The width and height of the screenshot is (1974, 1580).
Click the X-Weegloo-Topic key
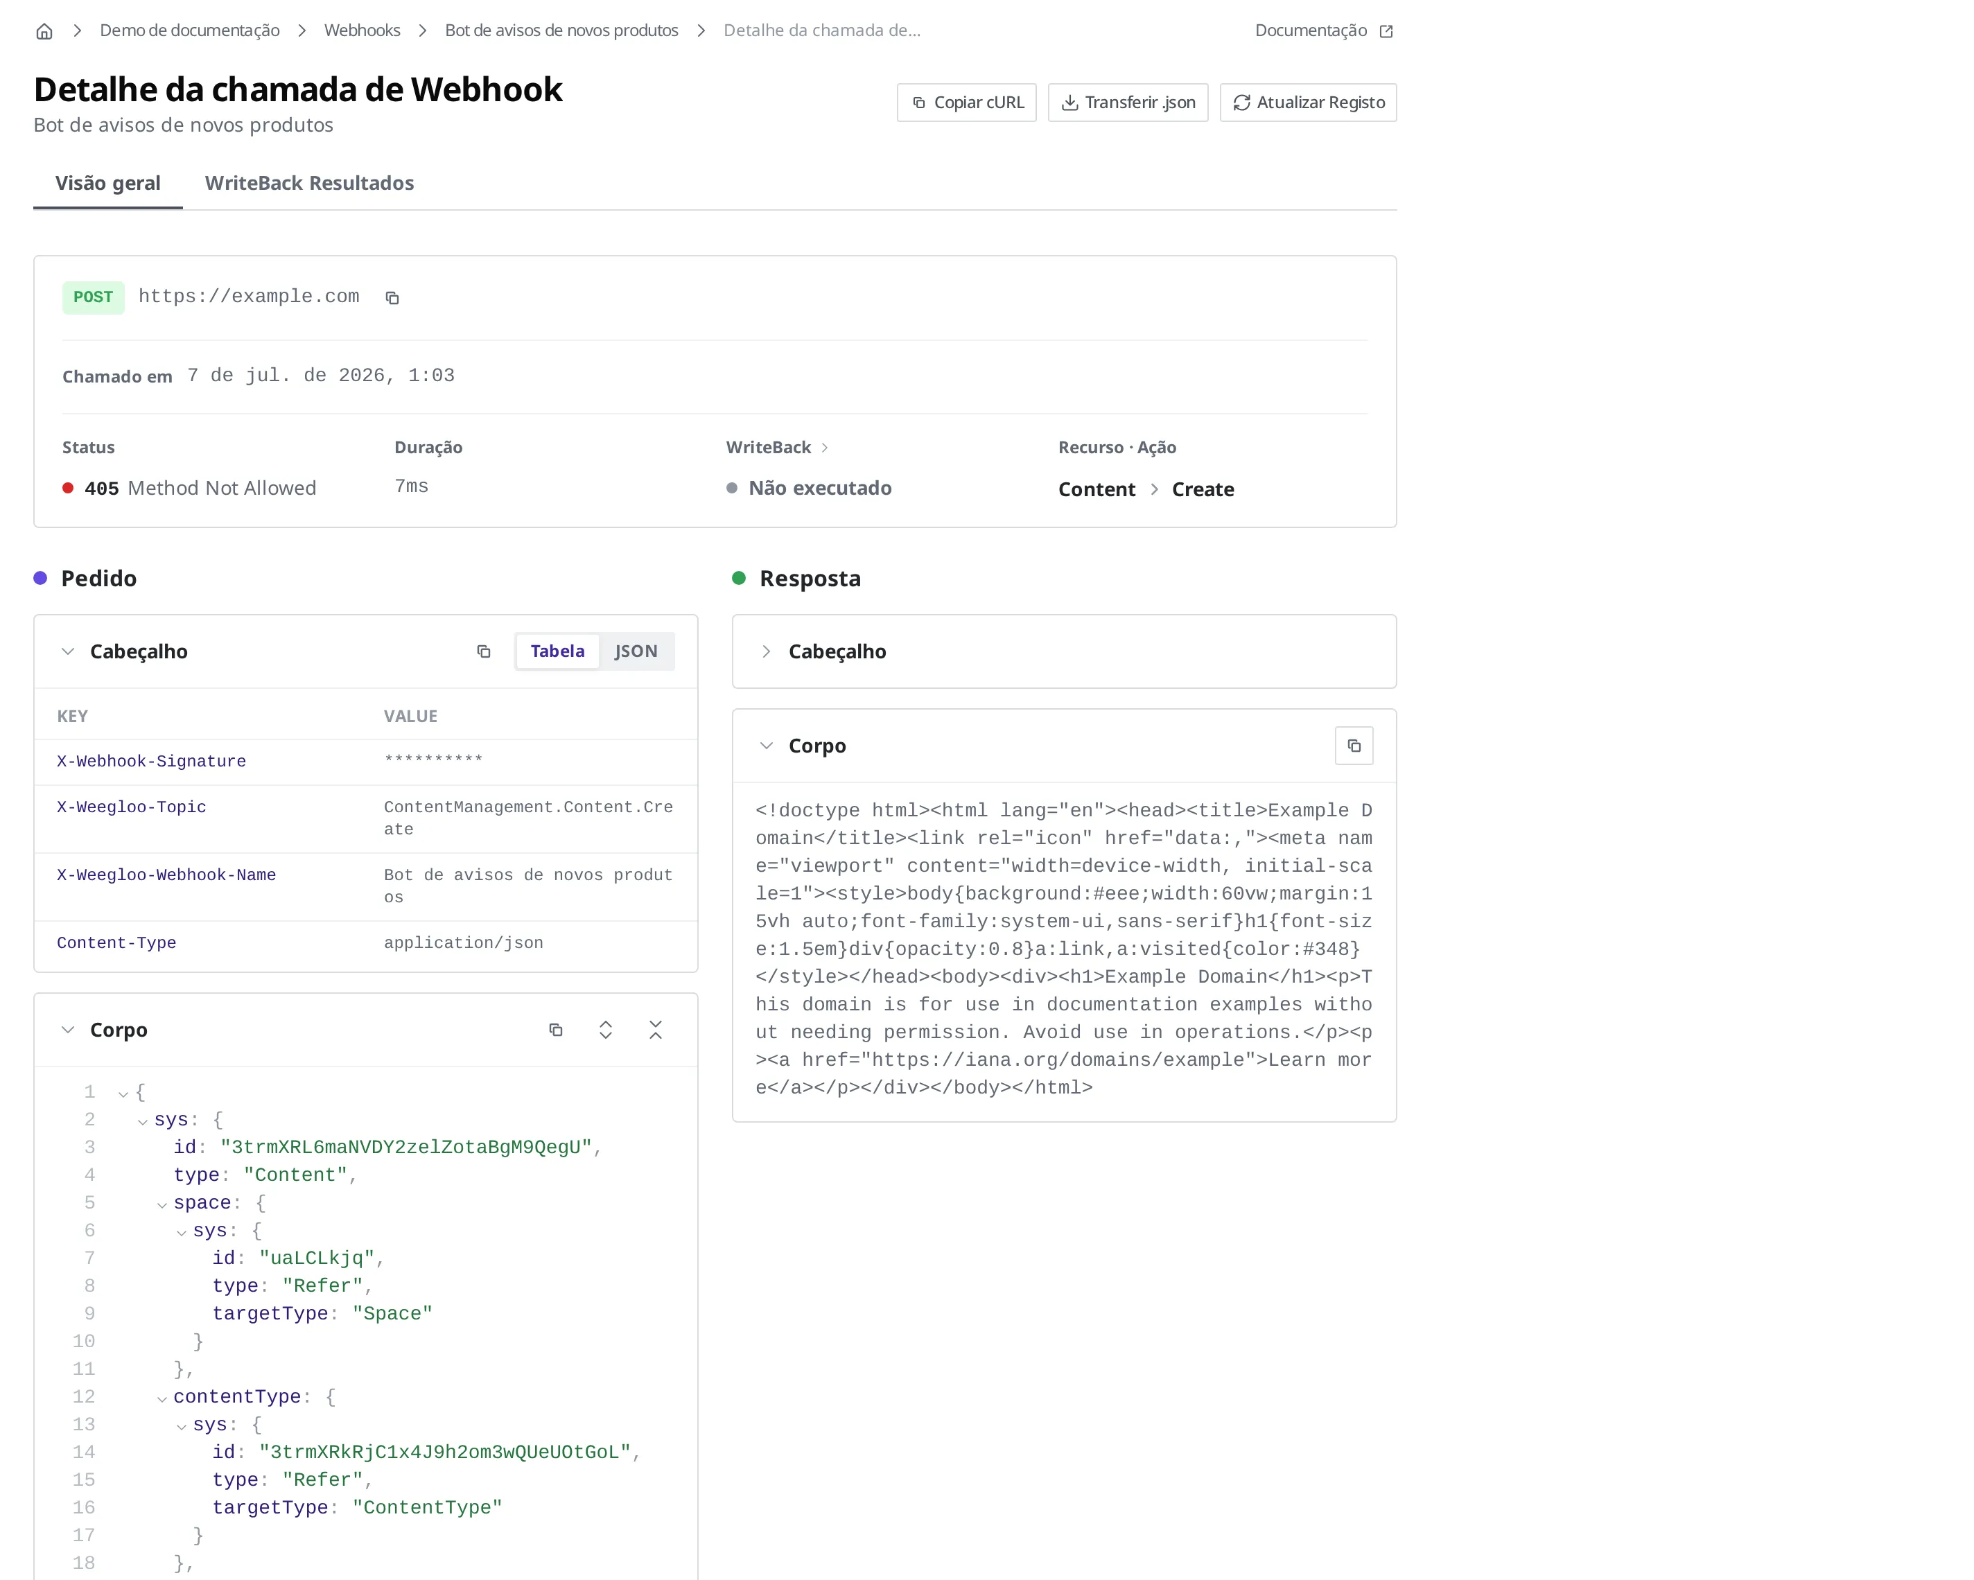pyautogui.click(x=131, y=807)
